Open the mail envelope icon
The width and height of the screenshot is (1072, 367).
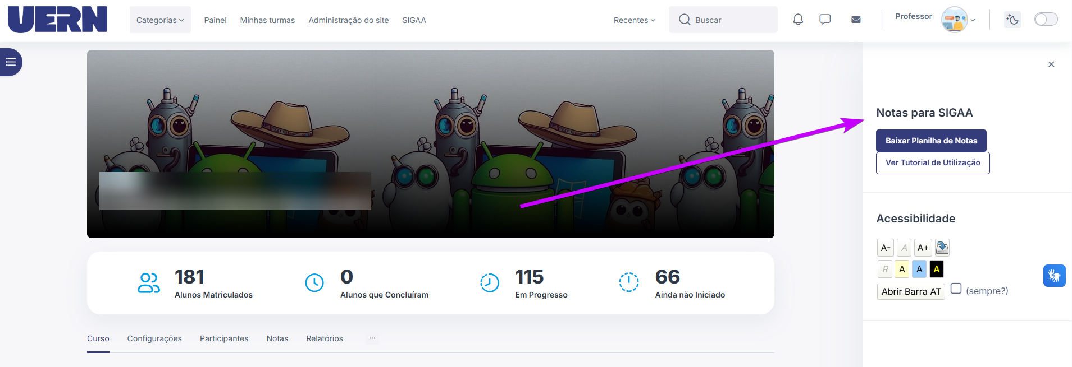click(856, 20)
